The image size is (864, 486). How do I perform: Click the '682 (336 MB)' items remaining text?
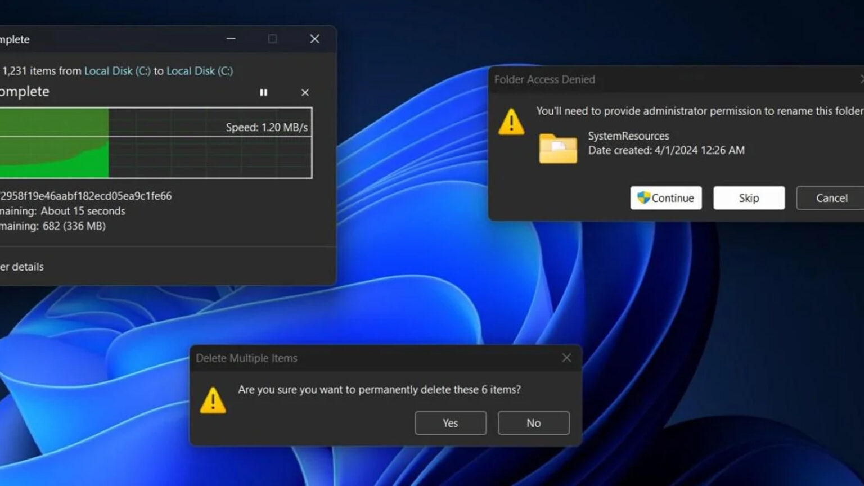(74, 226)
